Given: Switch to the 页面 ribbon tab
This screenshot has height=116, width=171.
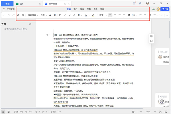Looking at the screenshot, I should pyautogui.click(x=95, y=9).
